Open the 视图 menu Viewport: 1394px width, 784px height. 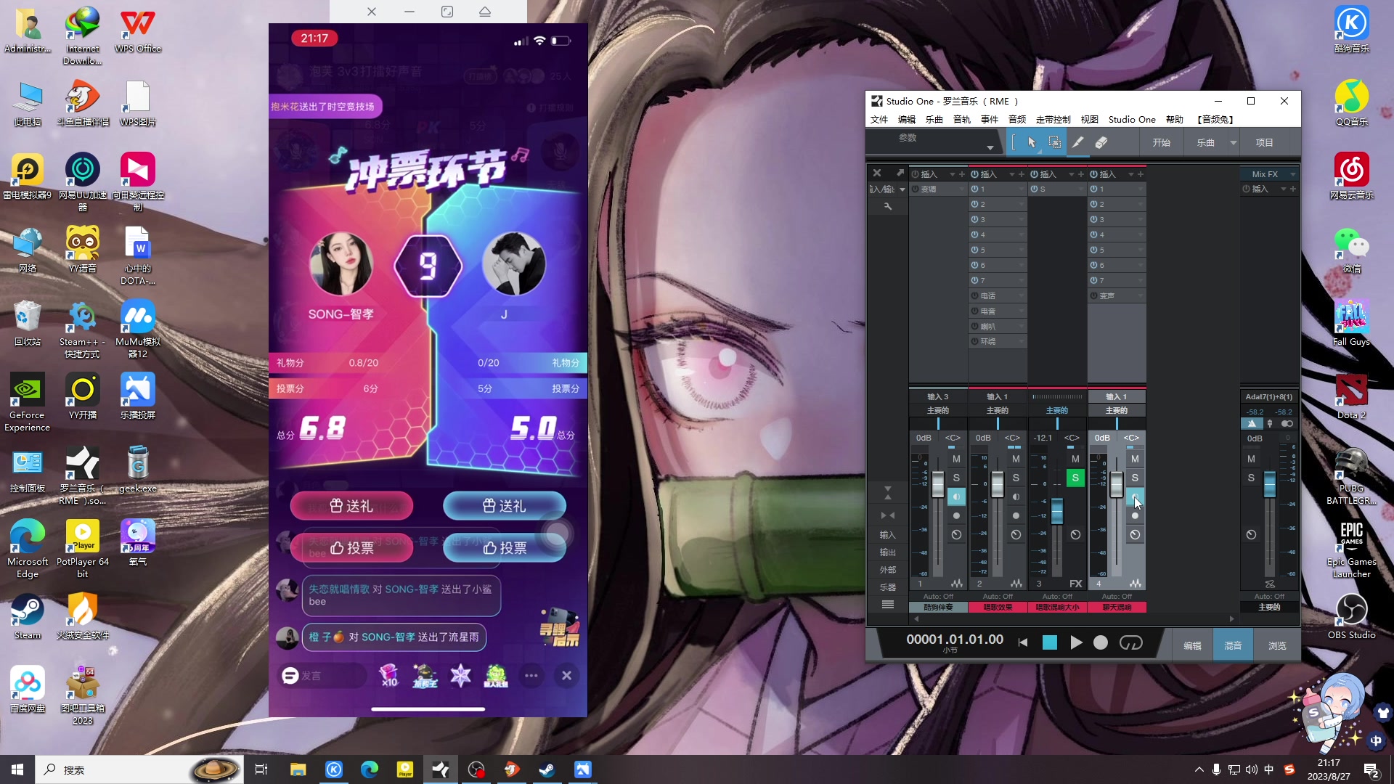[x=1090, y=120]
